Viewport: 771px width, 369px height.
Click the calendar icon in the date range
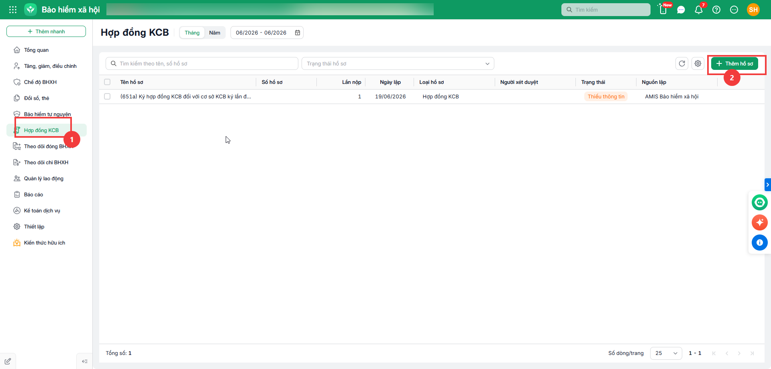tap(298, 33)
